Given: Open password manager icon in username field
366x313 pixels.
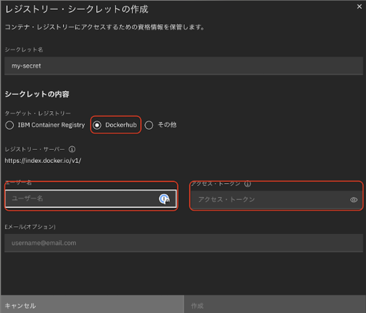Looking at the screenshot, I should 164,199.
